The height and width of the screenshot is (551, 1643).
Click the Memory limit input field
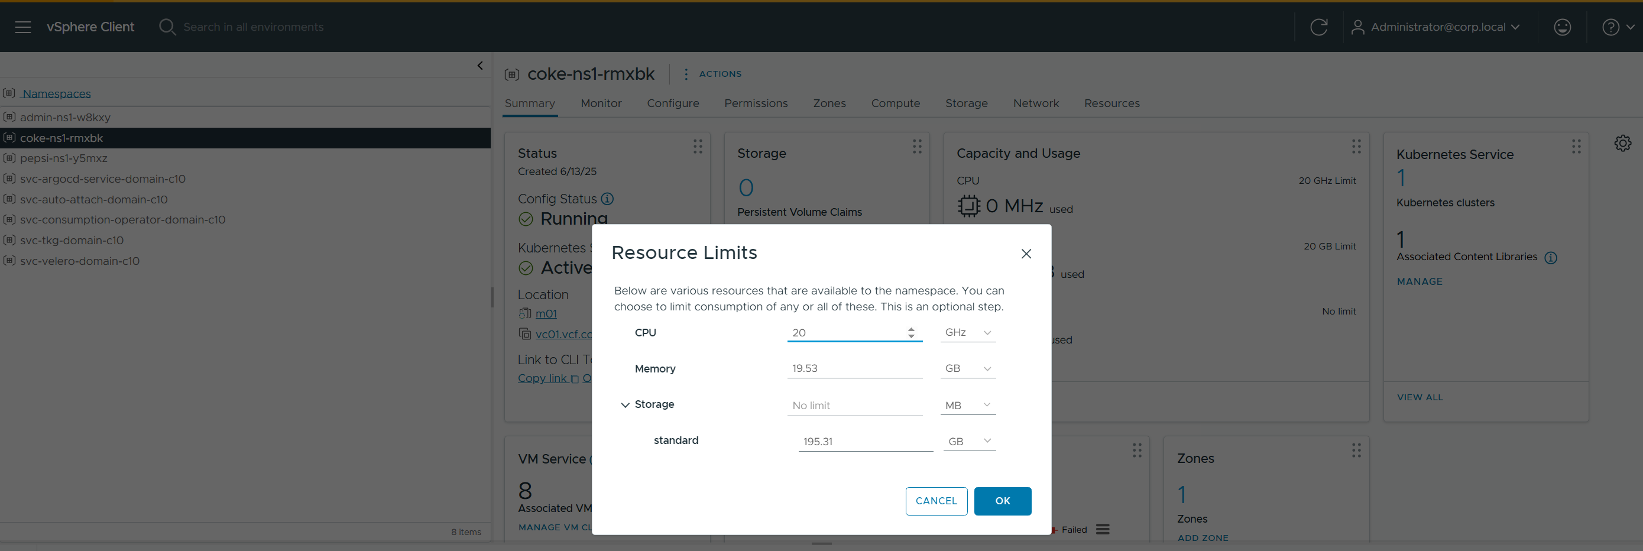[x=853, y=368]
